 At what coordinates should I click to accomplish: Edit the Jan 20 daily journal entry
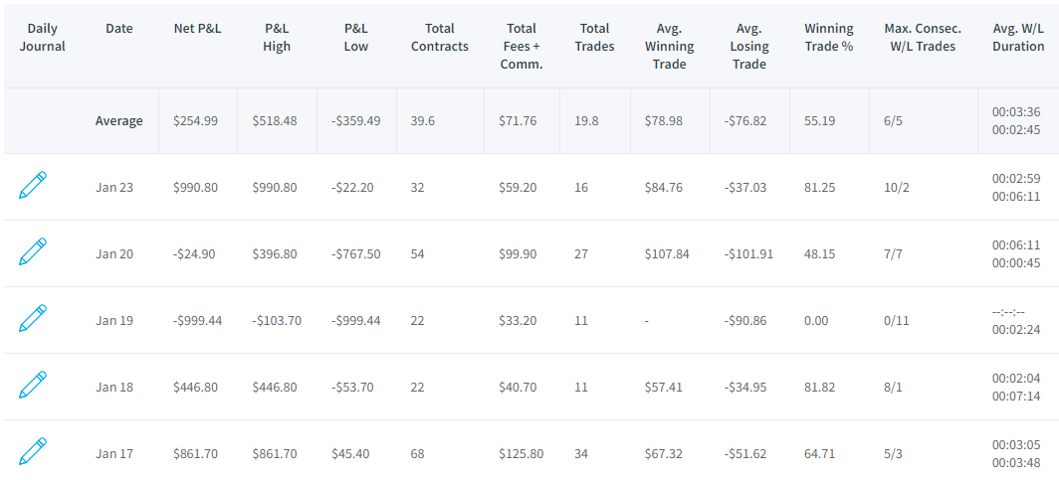click(33, 250)
